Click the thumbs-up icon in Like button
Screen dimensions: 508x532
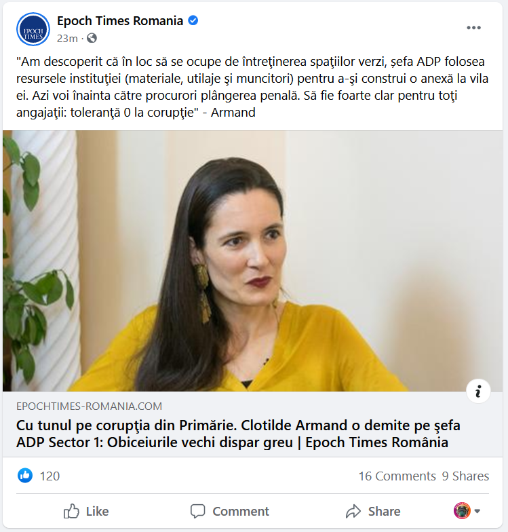(x=71, y=511)
